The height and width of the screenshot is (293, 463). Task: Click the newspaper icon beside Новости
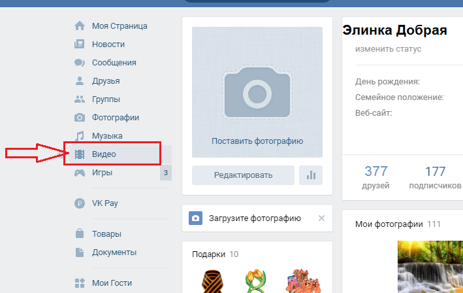[80, 44]
